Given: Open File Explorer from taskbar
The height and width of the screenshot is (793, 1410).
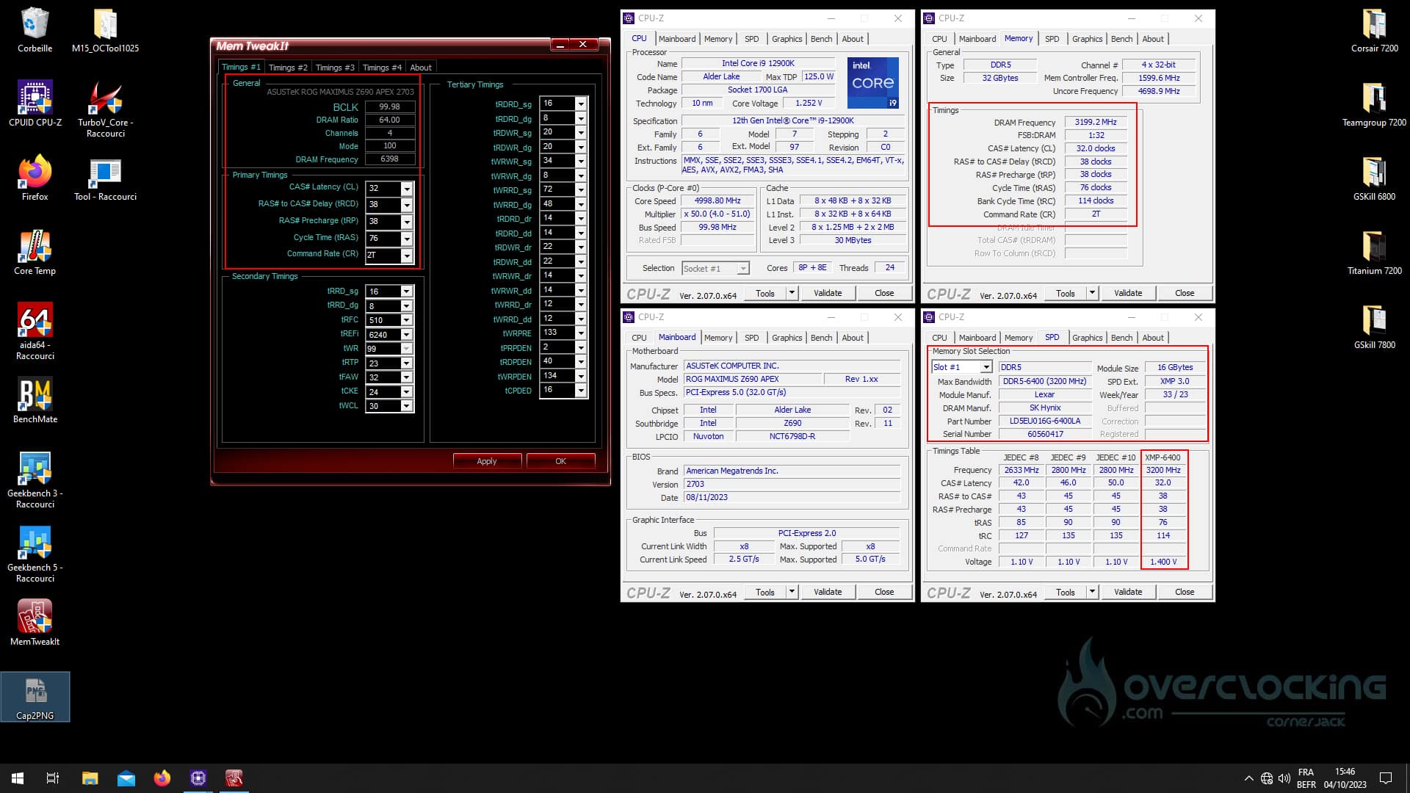Looking at the screenshot, I should [x=90, y=778].
